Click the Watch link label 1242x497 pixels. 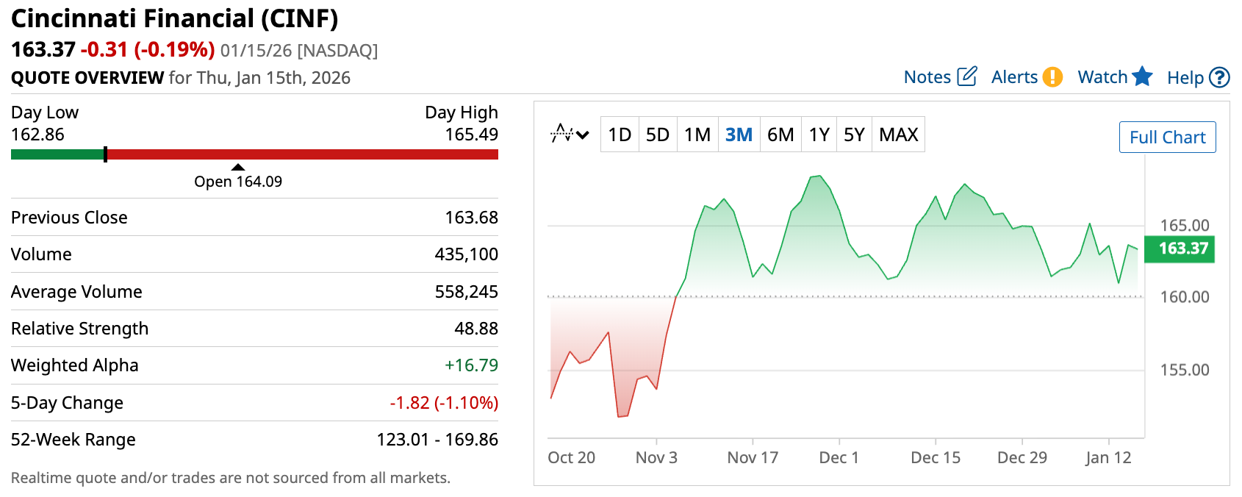pyautogui.click(x=1102, y=77)
